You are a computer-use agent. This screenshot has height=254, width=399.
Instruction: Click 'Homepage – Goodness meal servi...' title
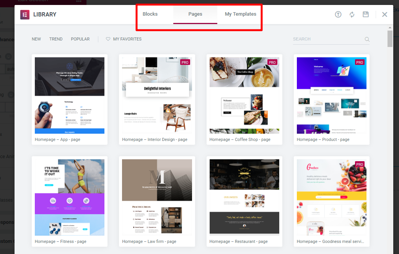pos(330,241)
